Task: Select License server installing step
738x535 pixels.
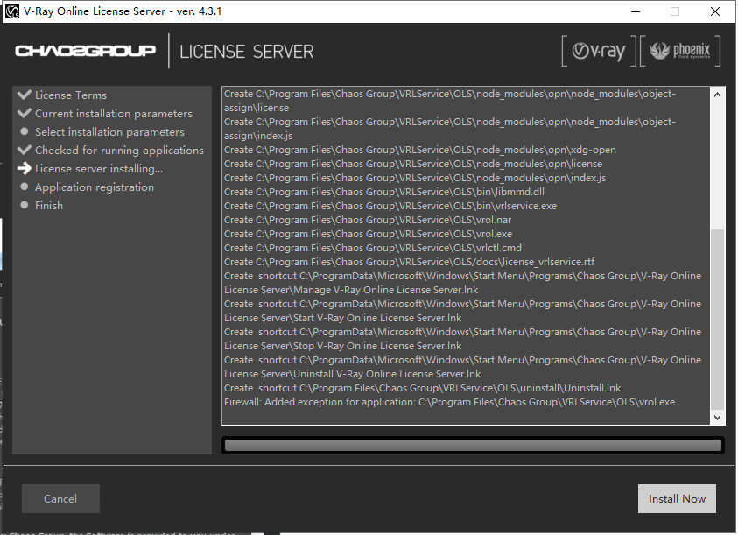Action: (99, 169)
